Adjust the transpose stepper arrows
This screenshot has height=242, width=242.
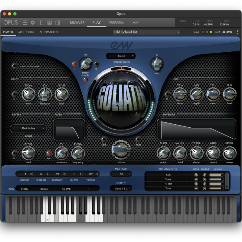tap(47, 174)
